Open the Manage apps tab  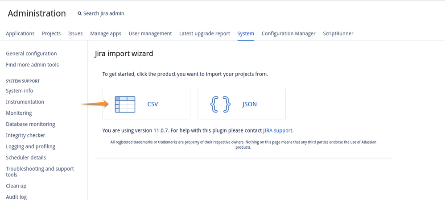click(x=106, y=33)
